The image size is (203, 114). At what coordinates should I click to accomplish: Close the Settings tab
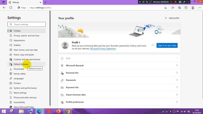40,2
